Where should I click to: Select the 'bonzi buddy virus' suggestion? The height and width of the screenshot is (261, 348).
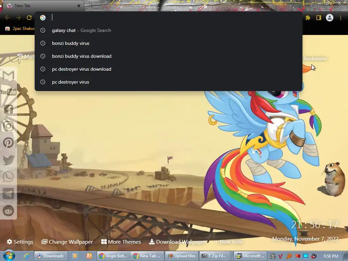coord(169,43)
